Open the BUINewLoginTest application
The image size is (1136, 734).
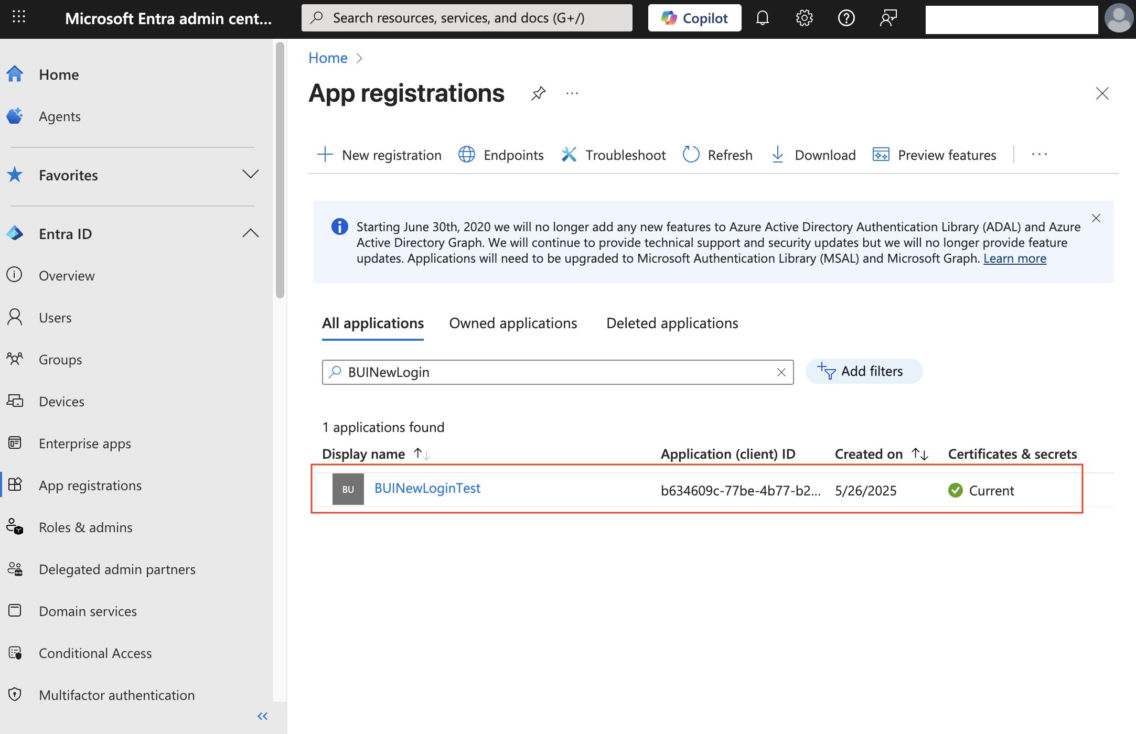427,488
